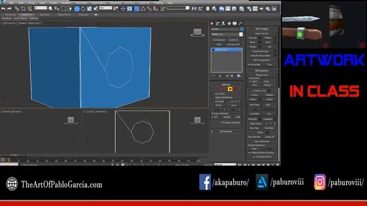The image size is (367, 206).
Task: Click the Unwrap UVW modifier button
Action: pyautogui.click(x=233, y=45)
